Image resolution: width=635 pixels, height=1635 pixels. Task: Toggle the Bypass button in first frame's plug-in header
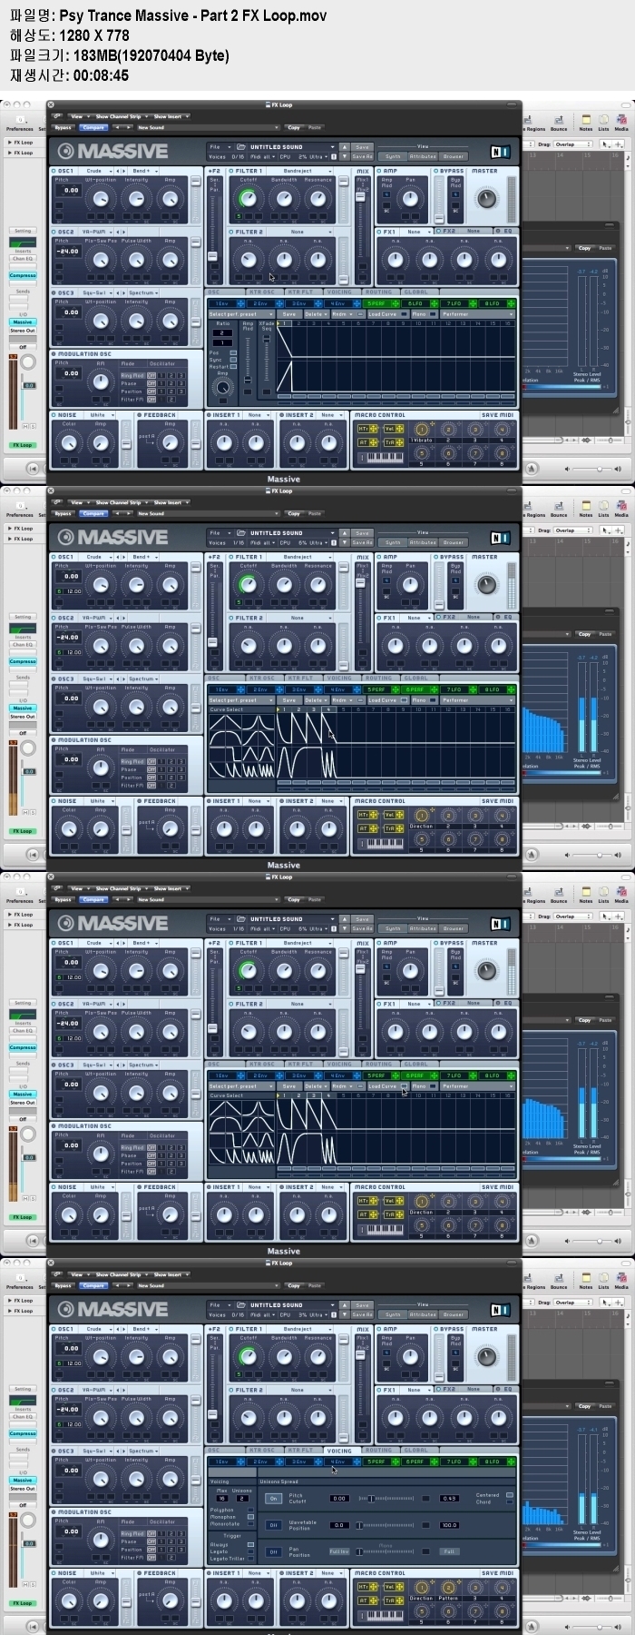coord(63,127)
